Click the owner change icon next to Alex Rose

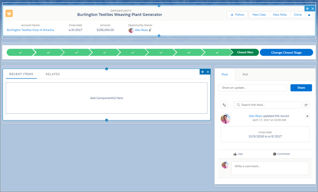tap(150, 30)
